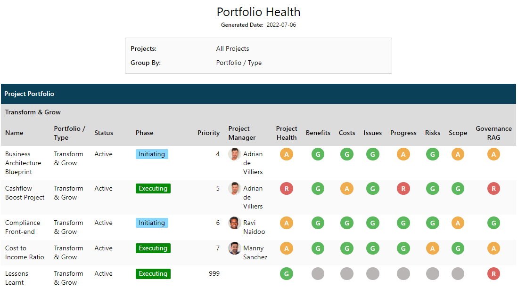Click the amber Costs indicator for Cashflow Boost Project
The height and width of the screenshot is (288, 518).
[x=347, y=188]
